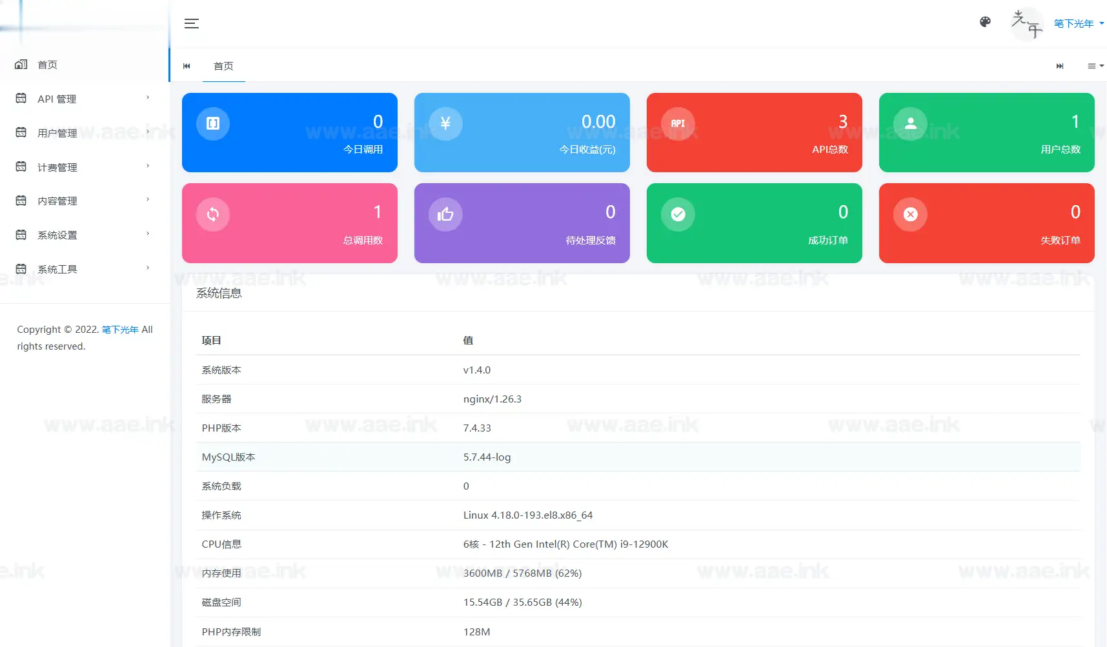Click the thumbs-up icon on 待处理反馈 card
The width and height of the screenshot is (1107, 647).
point(445,214)
